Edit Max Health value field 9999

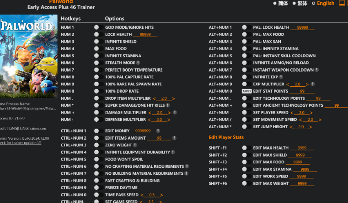(302, 148)
